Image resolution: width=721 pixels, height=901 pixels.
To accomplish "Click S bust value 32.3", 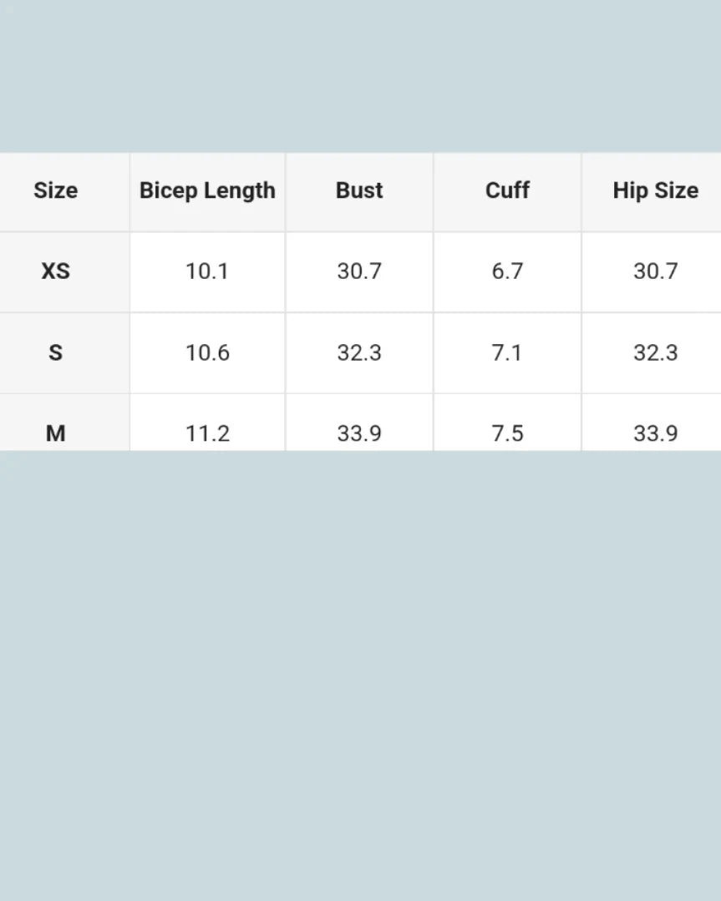I will click(x=359, y=352).
